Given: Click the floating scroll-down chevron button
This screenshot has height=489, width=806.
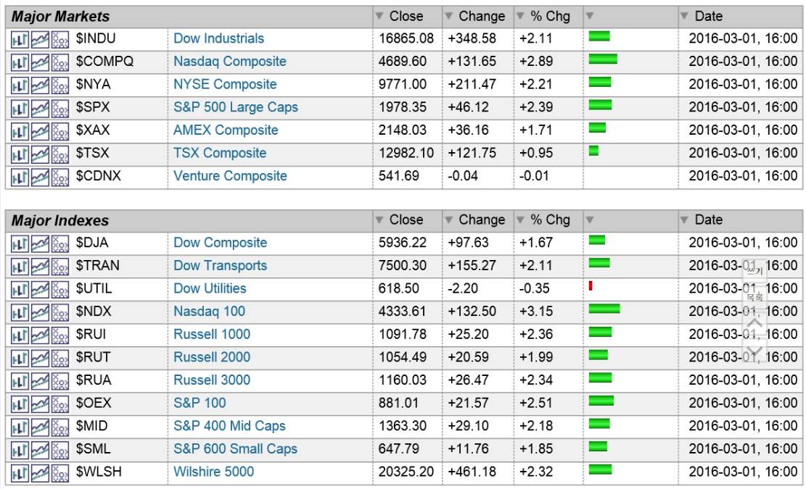Looking at the screenshot, I should pyautogui.click(x=754, y=351).
